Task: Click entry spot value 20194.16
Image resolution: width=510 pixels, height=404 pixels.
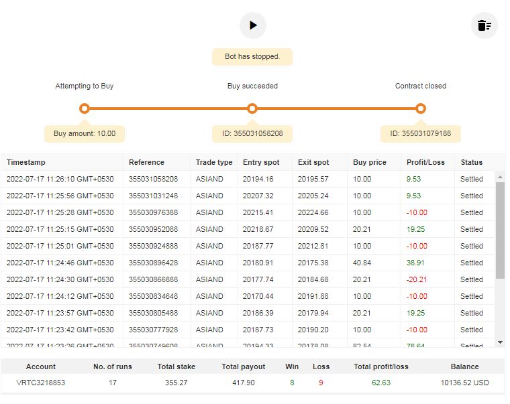Action: (x=258, y=179)
